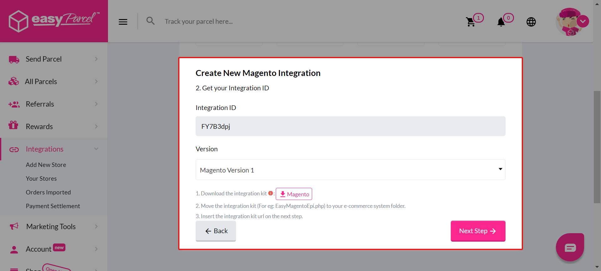Click the 'new' badge beside Account

[59, 248]
